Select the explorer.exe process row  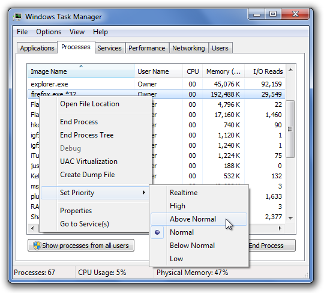156,84
